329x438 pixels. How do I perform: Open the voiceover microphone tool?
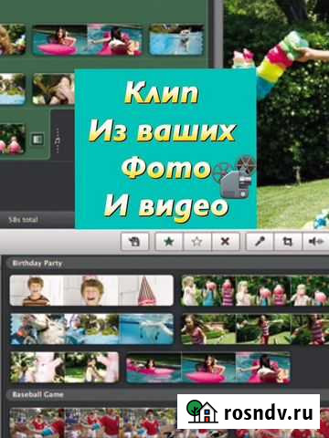(x=260, y=242)
